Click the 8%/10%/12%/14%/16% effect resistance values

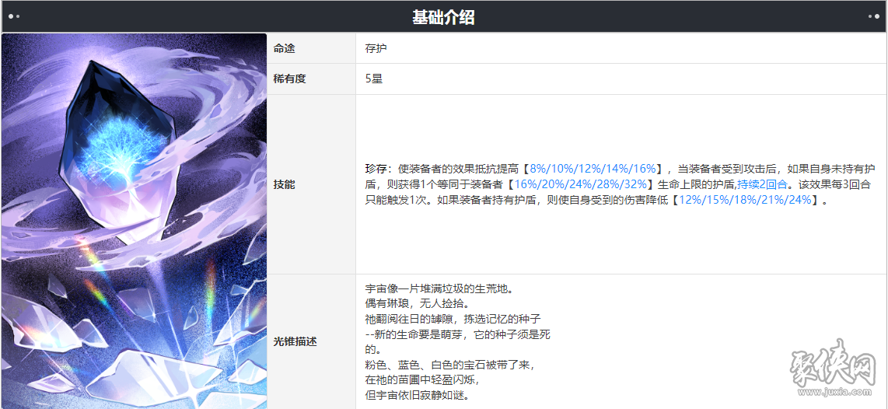(593, 169)
